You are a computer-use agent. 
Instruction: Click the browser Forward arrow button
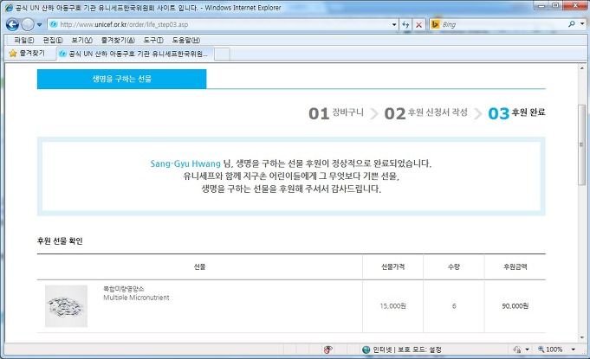[28, 25]
